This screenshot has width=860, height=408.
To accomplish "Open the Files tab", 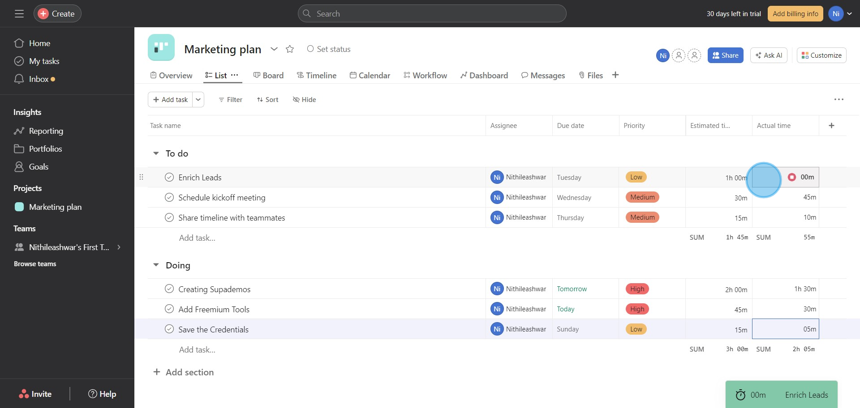I will click(x=591, y=76).
